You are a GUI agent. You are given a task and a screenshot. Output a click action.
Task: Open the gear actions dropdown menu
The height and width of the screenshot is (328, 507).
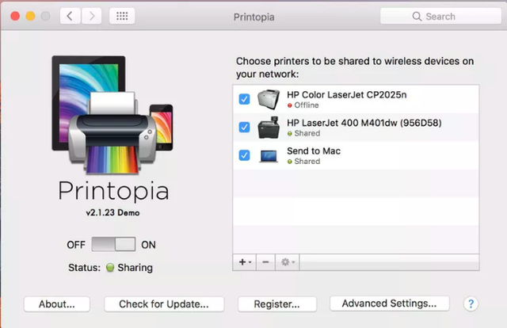[x=287, y=261]
